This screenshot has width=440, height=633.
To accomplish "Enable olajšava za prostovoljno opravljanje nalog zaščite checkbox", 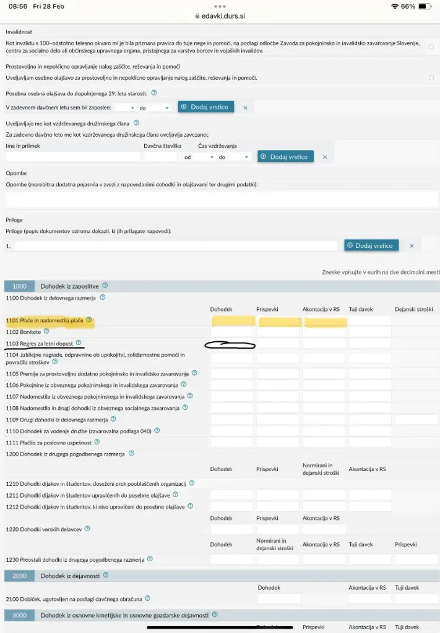I will (431, 78).
